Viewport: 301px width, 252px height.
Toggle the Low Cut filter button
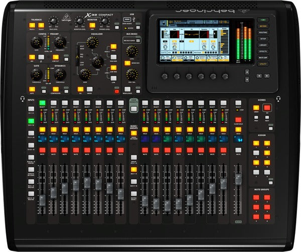56,57
